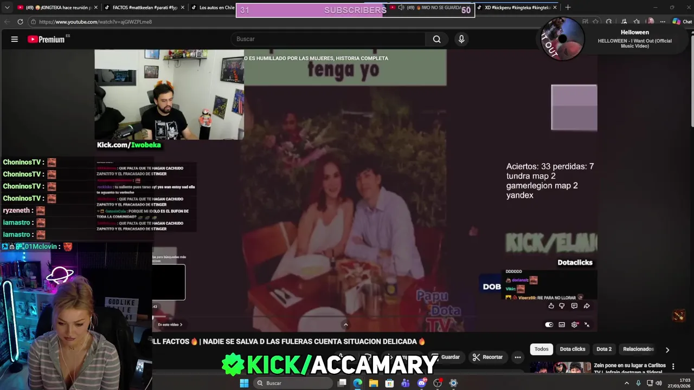
Task: Open Microsoft Teams from taskbar
Action: 406,383
